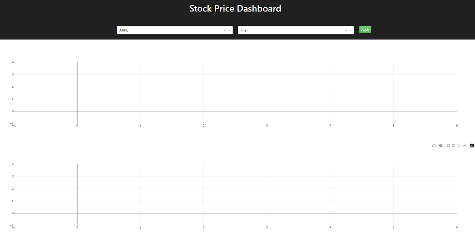The height and width of the screenshot is (238, 475).
Task: Open the Plotly logo link icon
Action: click(x=472, y=145)
